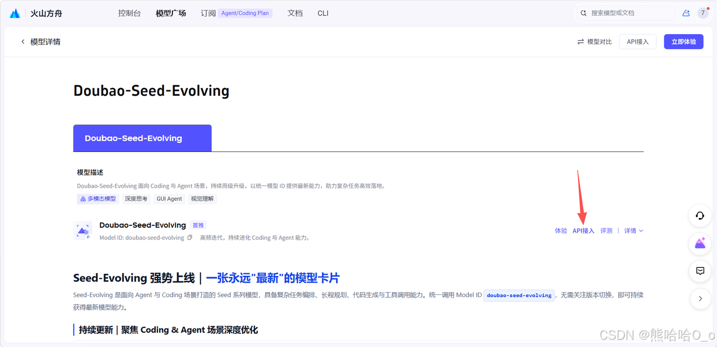The height and width of the screenshot is (347, 717).
Task: Click the Model ID: doubao-seed-evolving text
Action: click(x=142, y=238)
